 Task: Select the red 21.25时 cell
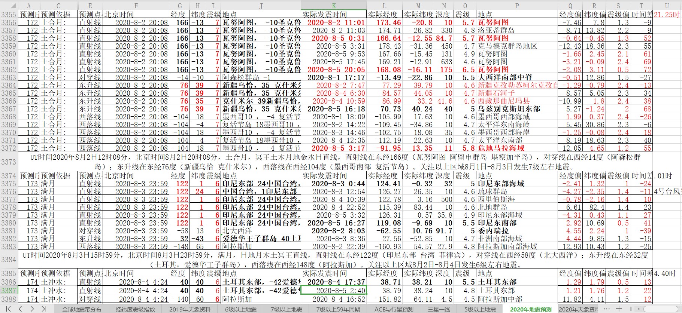667,14
